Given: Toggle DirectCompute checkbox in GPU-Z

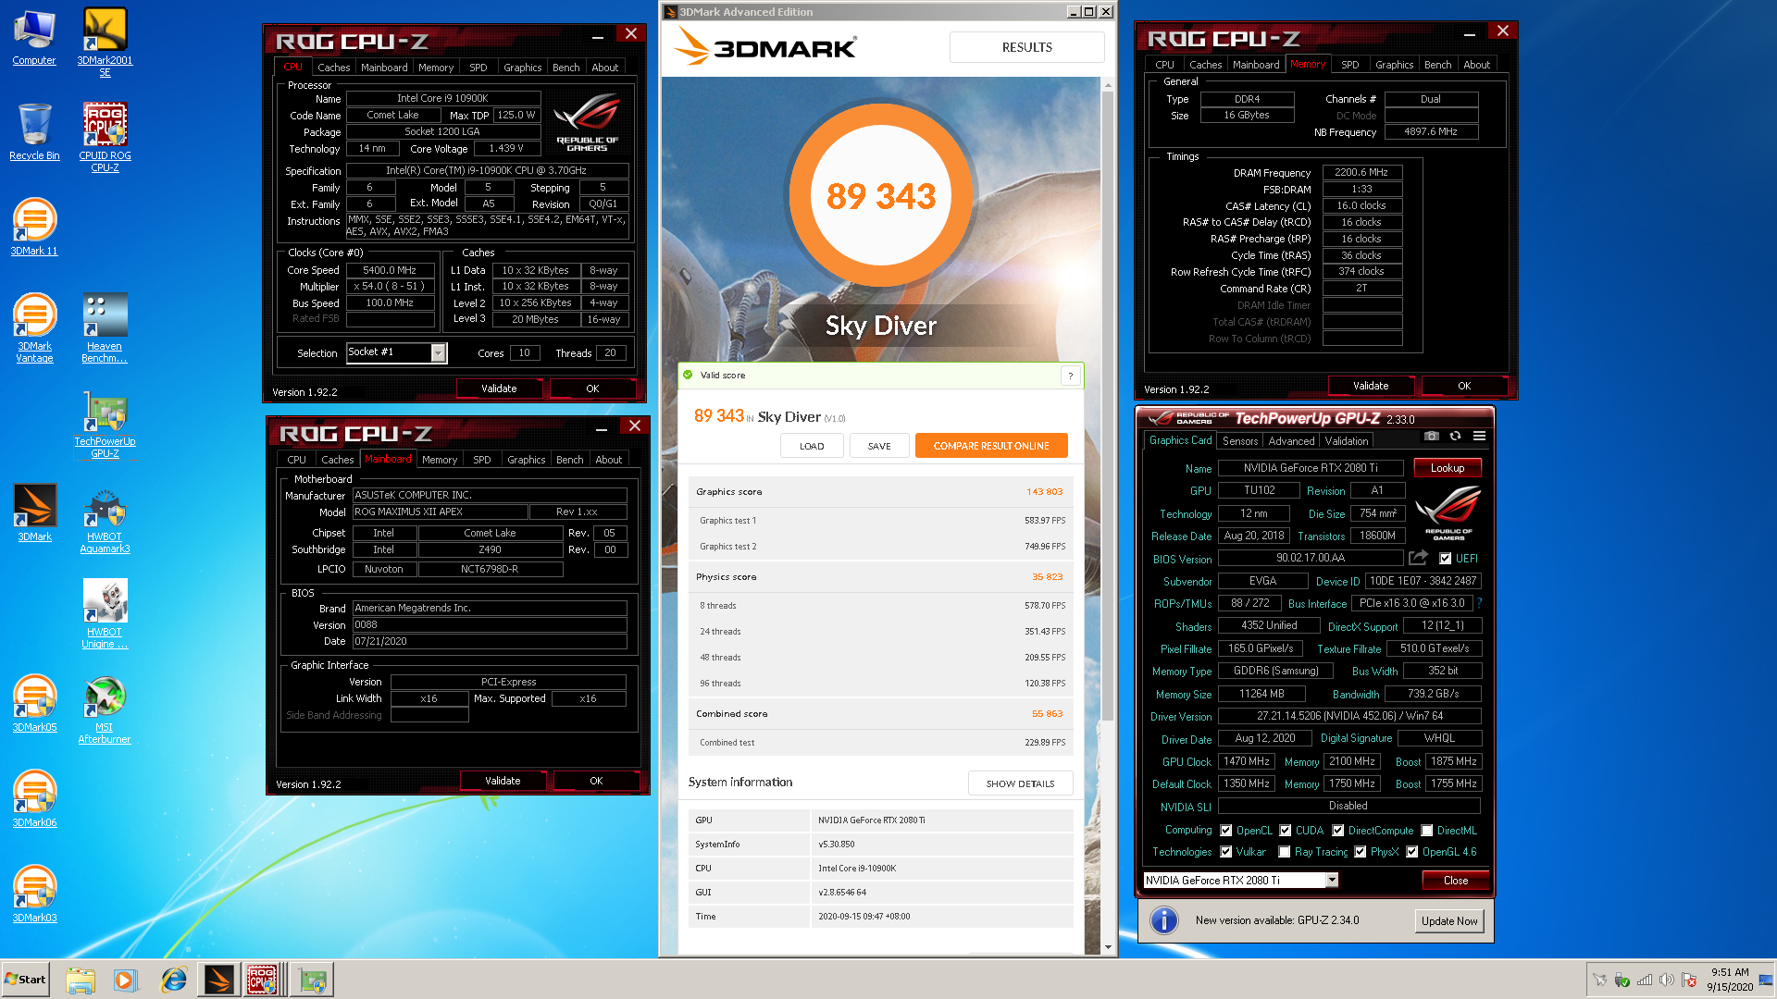Looking at the screenshot, I should pos(1338,831).
